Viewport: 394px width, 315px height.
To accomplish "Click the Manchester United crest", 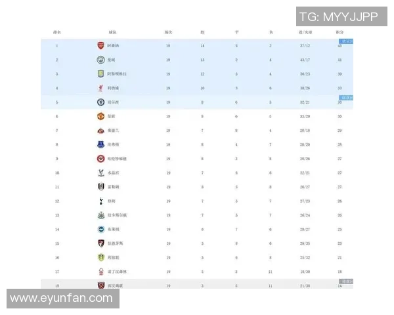I will (100, 116).
